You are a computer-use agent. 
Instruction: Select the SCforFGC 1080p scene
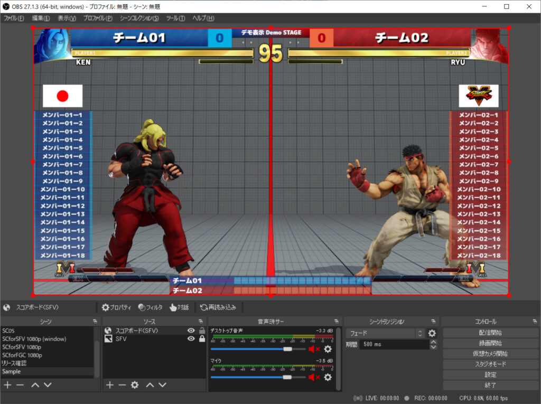click(x=47, y=355)
